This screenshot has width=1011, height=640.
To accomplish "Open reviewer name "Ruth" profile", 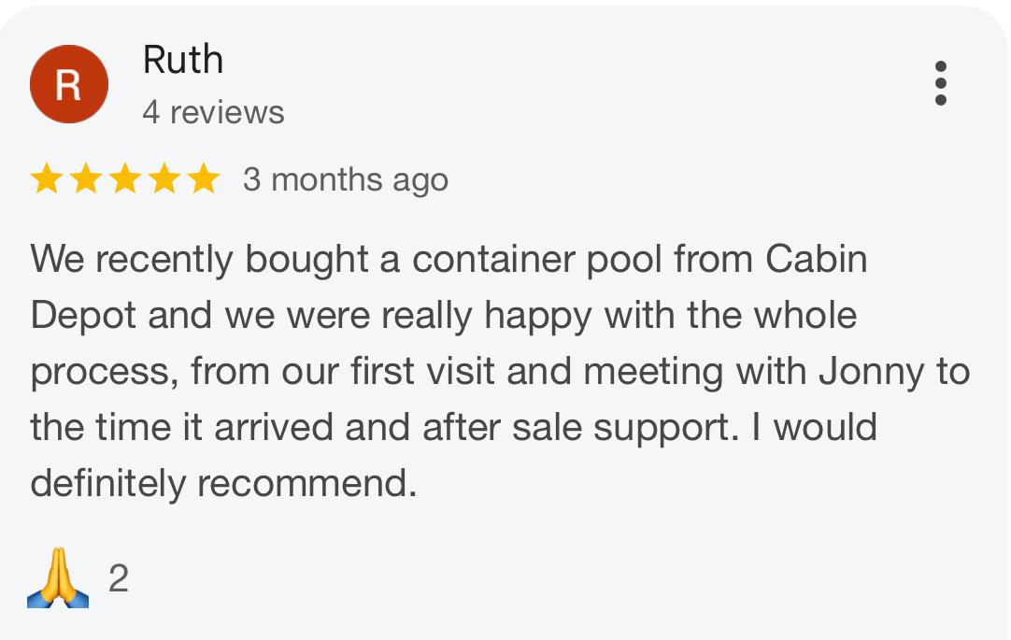I will [x=183, y=61].
